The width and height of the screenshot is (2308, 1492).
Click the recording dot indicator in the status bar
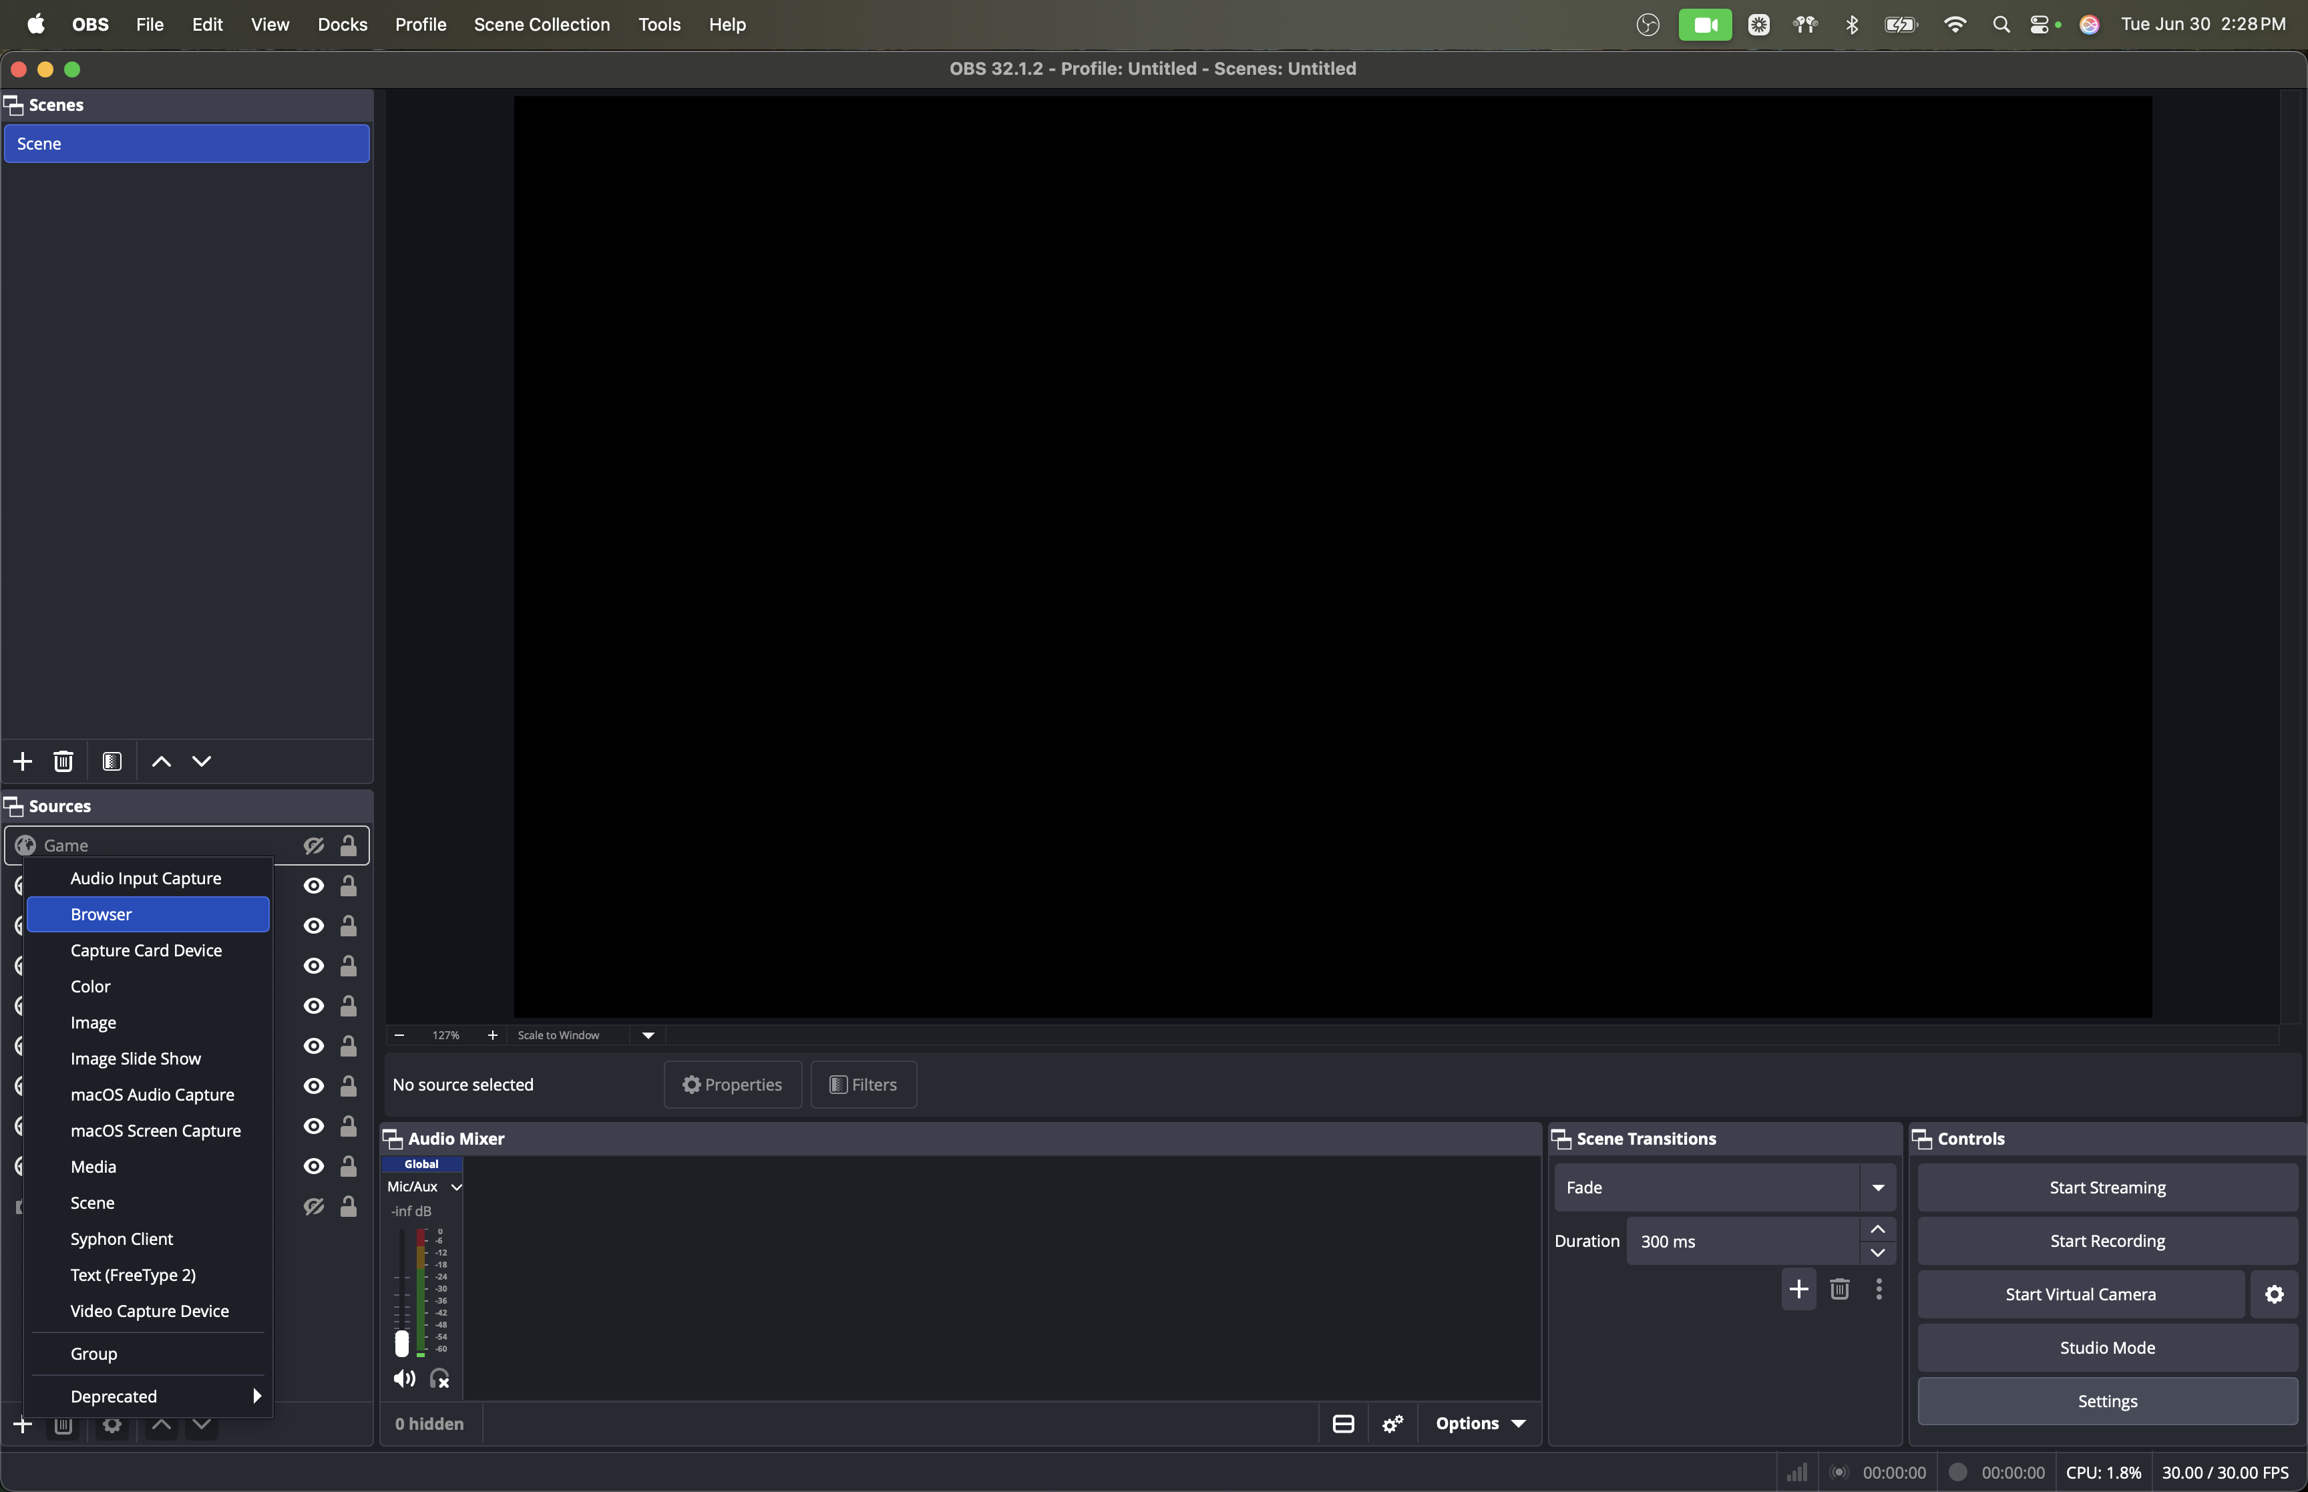point(1957,1472)
